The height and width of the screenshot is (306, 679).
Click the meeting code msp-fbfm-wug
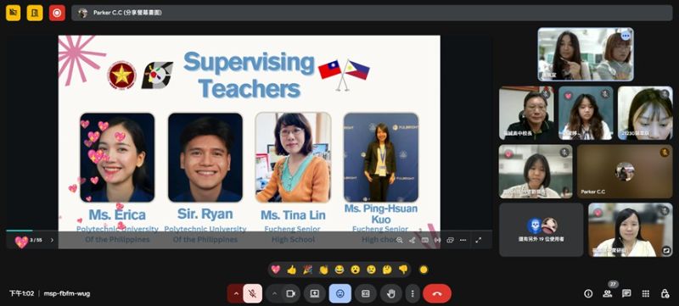pos(67,293)
